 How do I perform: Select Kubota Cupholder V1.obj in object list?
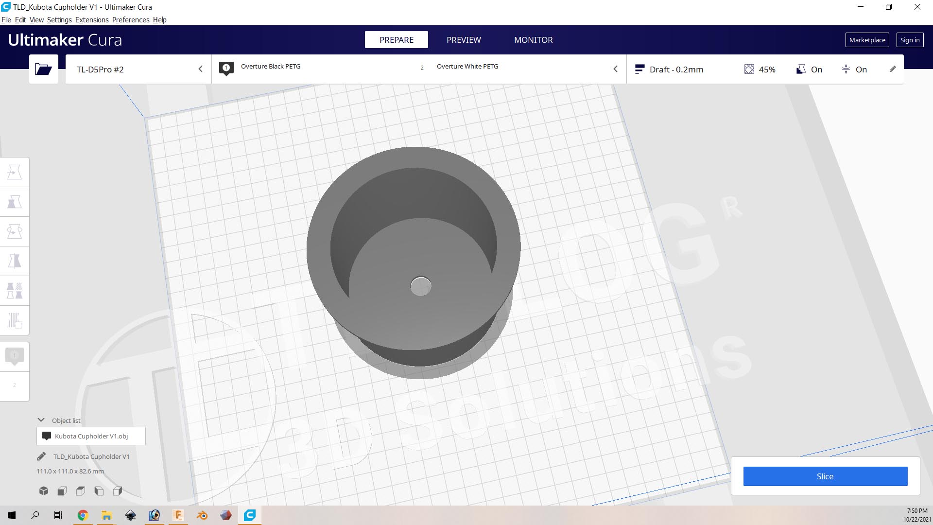91,436
